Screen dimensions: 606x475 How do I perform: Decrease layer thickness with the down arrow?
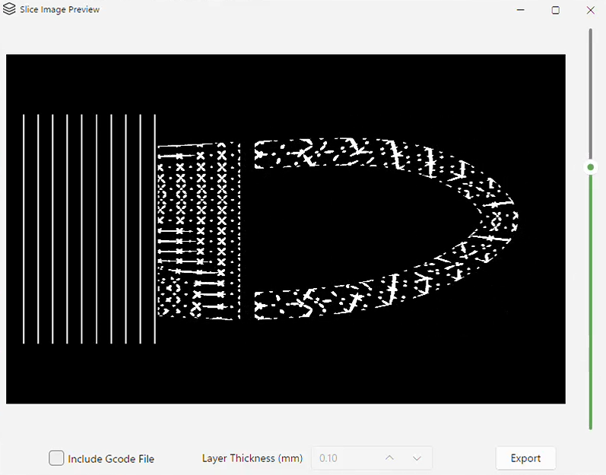(417, 458)
